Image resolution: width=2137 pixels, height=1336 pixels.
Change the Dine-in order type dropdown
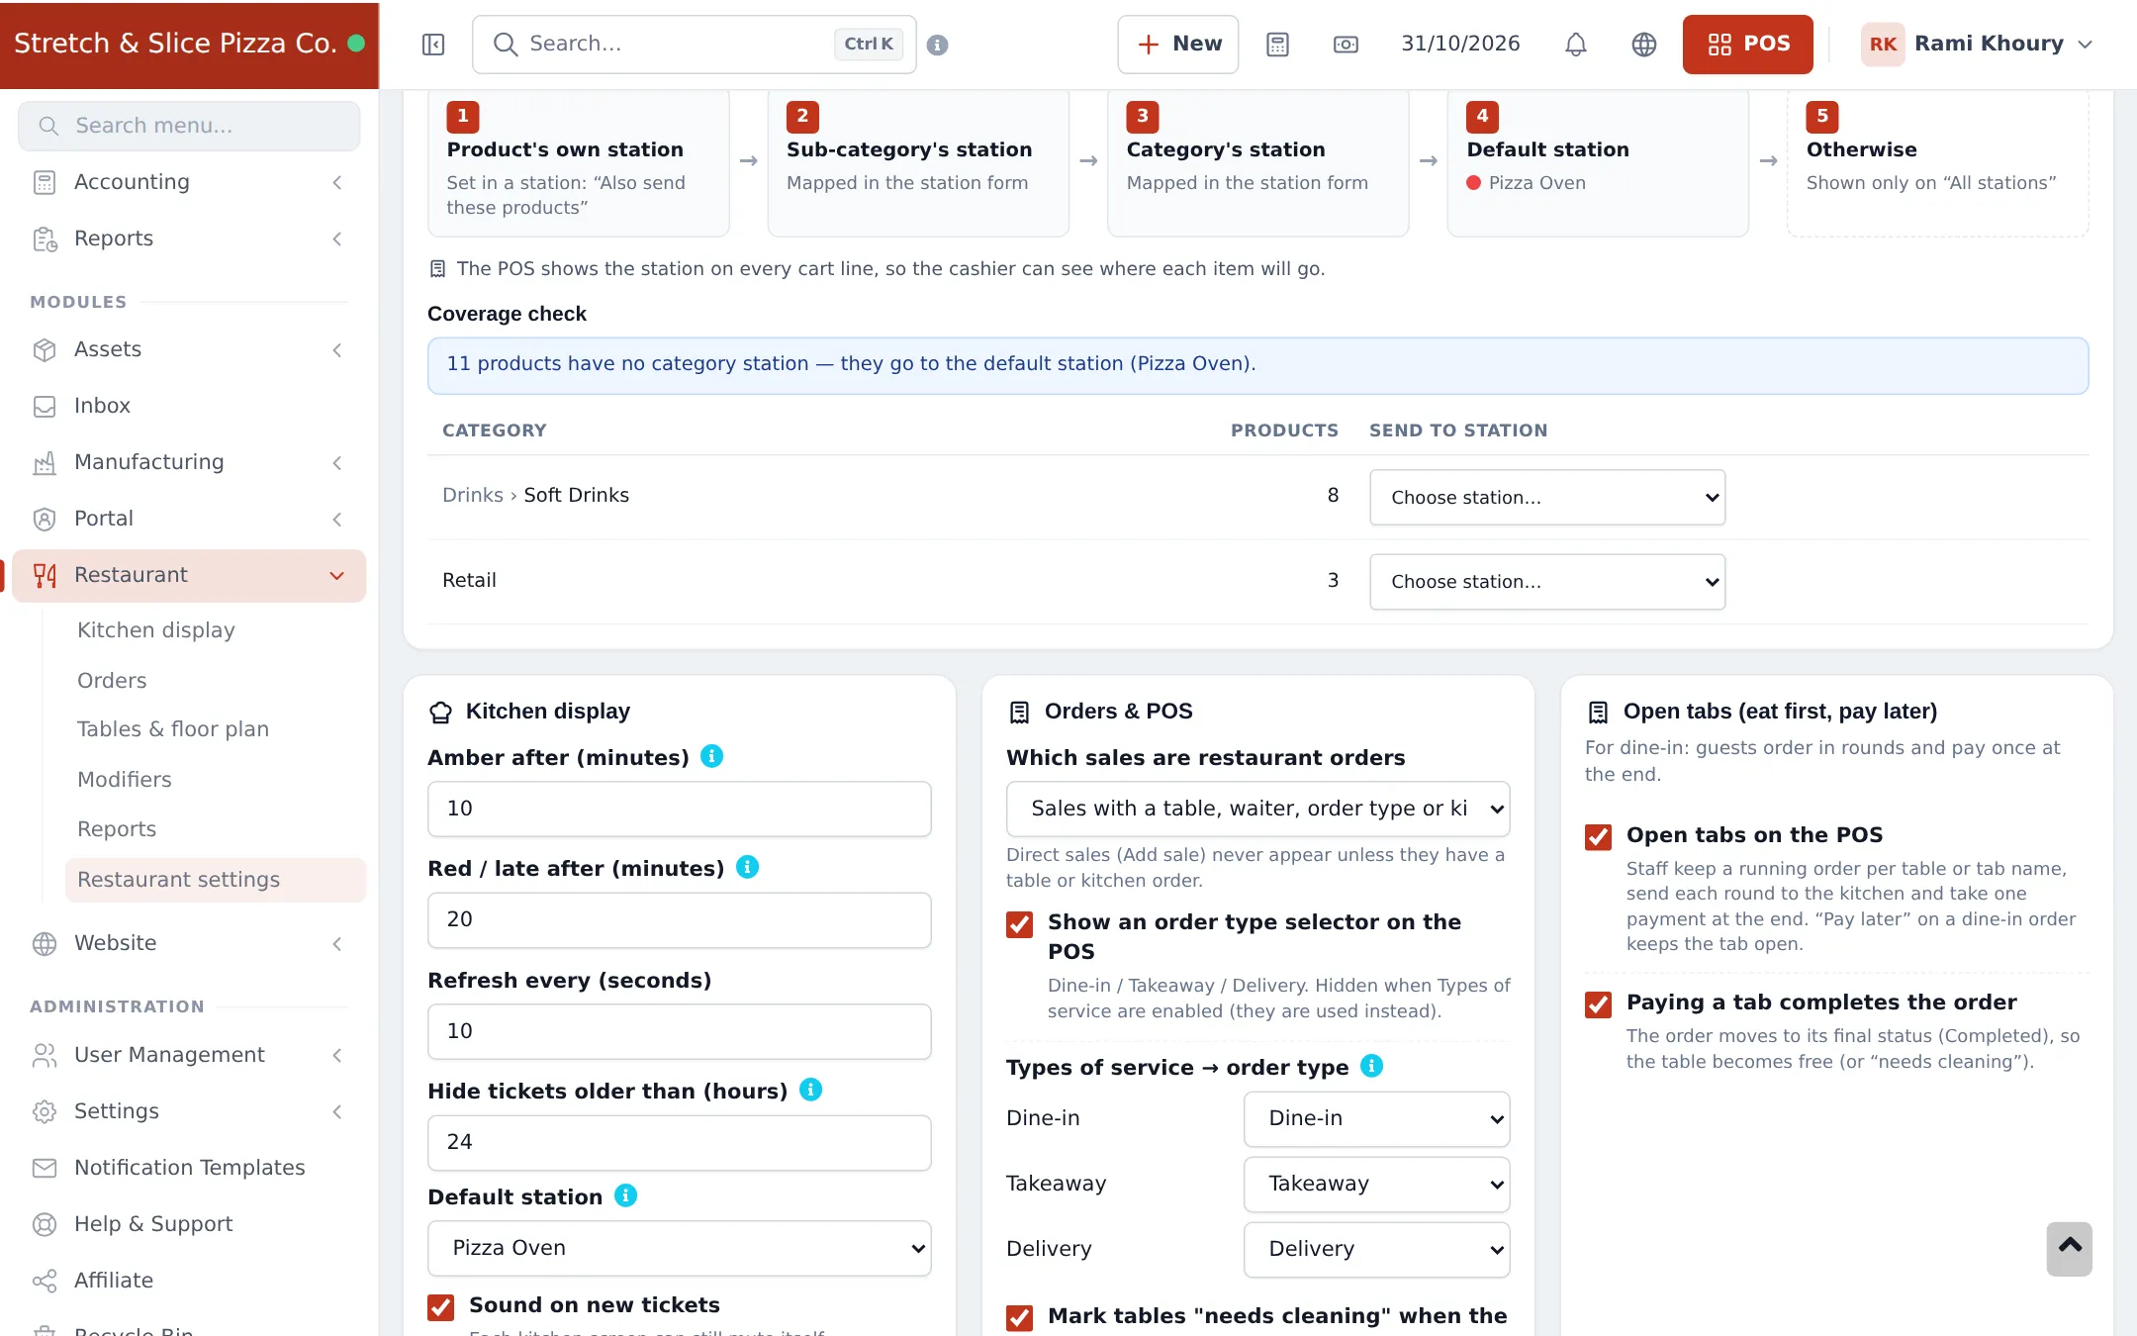click(1377, 1118)
